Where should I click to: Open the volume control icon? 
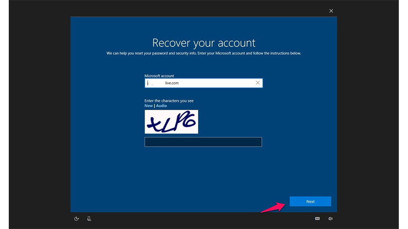click(x=330, y=219)
